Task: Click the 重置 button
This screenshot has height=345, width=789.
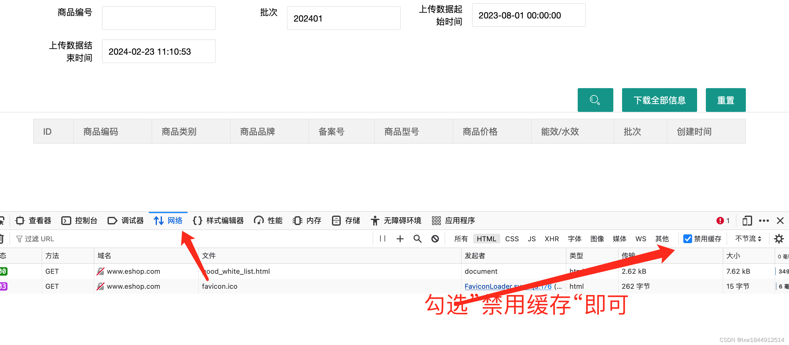Action: coord(725,100)
